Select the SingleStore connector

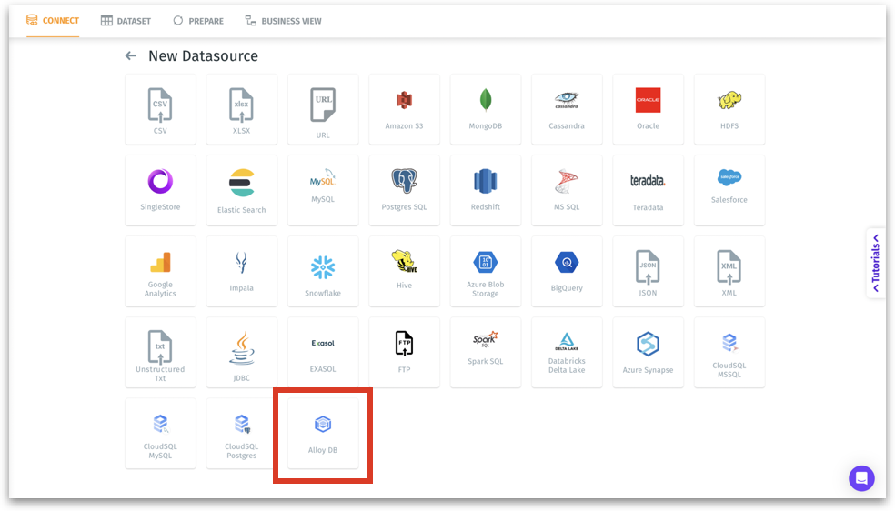(160, 190)
